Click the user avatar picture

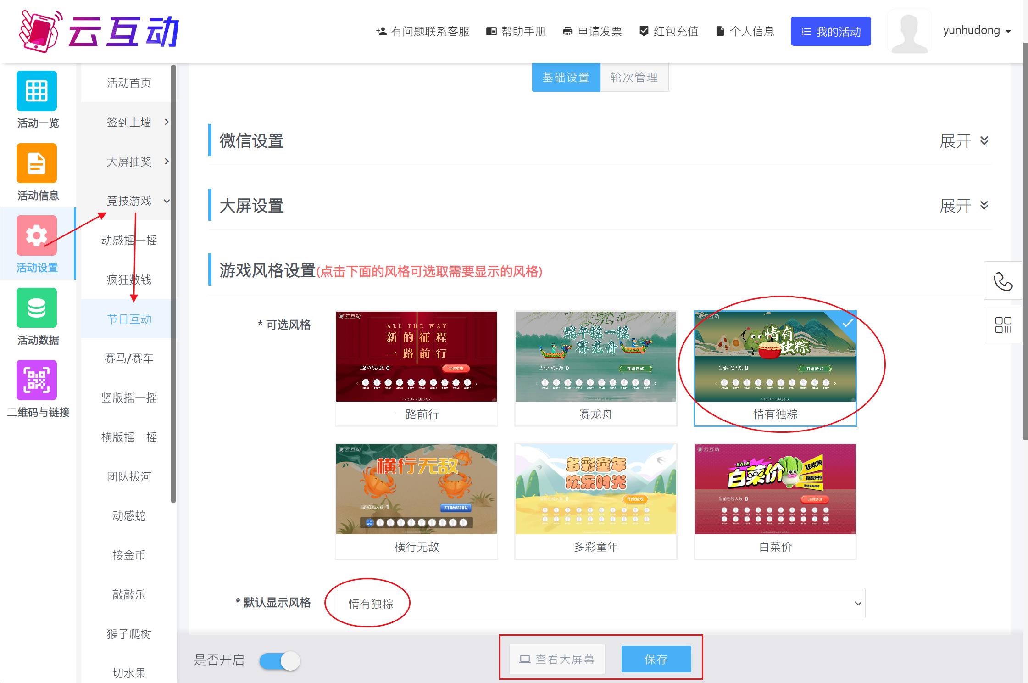click(909, 31)
